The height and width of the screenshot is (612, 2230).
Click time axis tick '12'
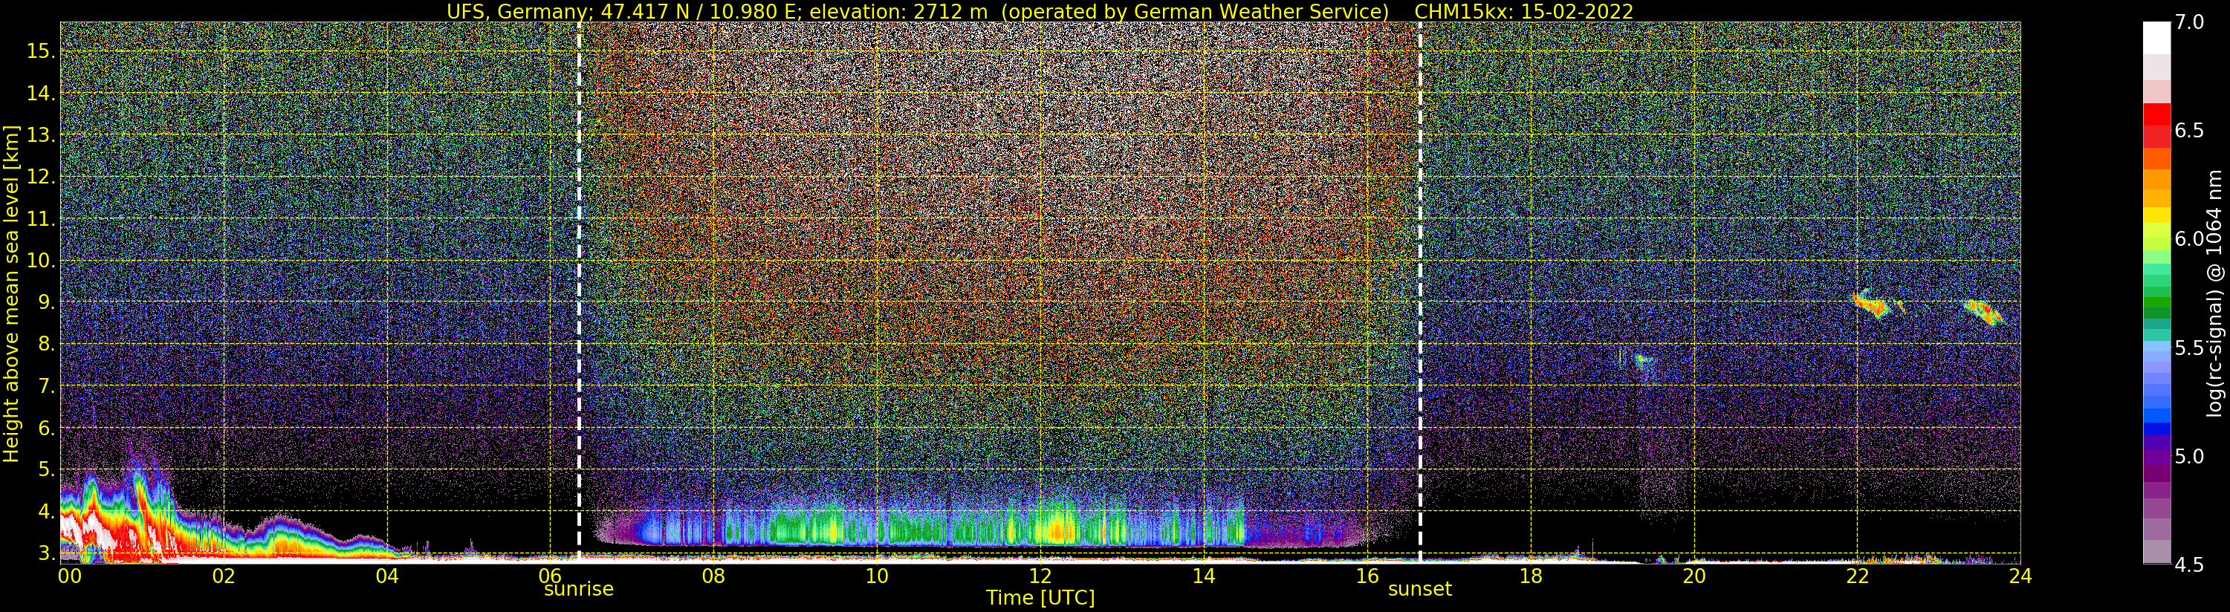(1040, 576)
